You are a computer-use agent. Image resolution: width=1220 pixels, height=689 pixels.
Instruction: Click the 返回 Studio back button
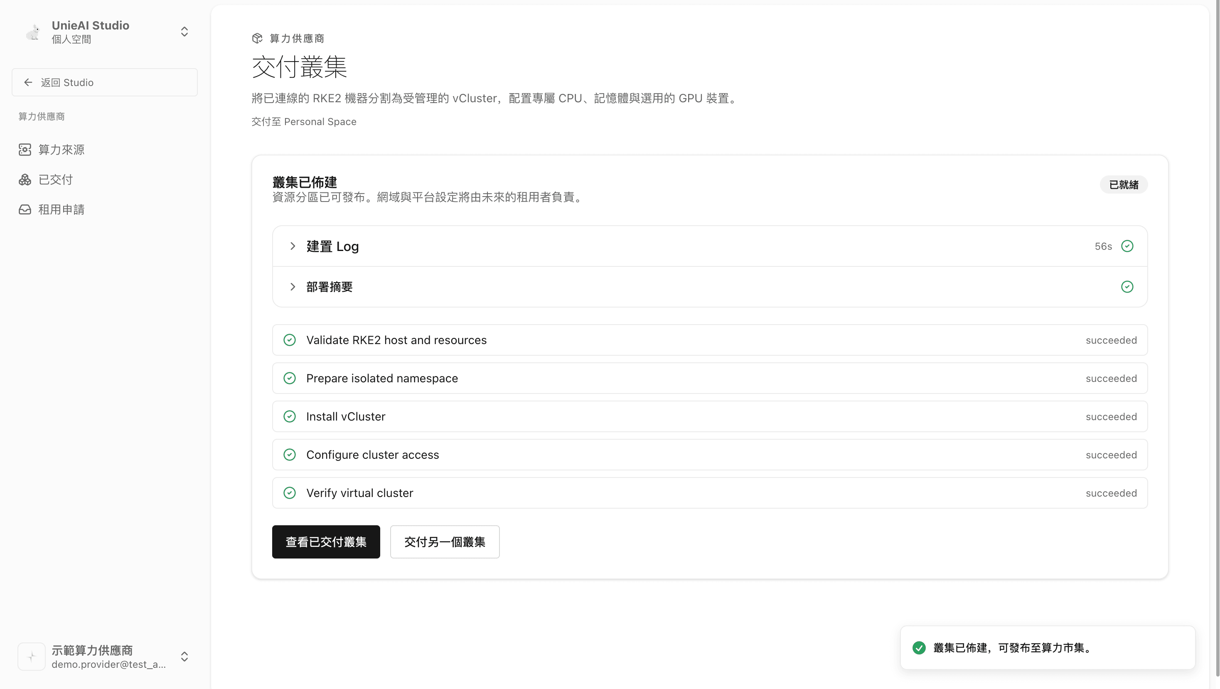click(x=105, y=82)
